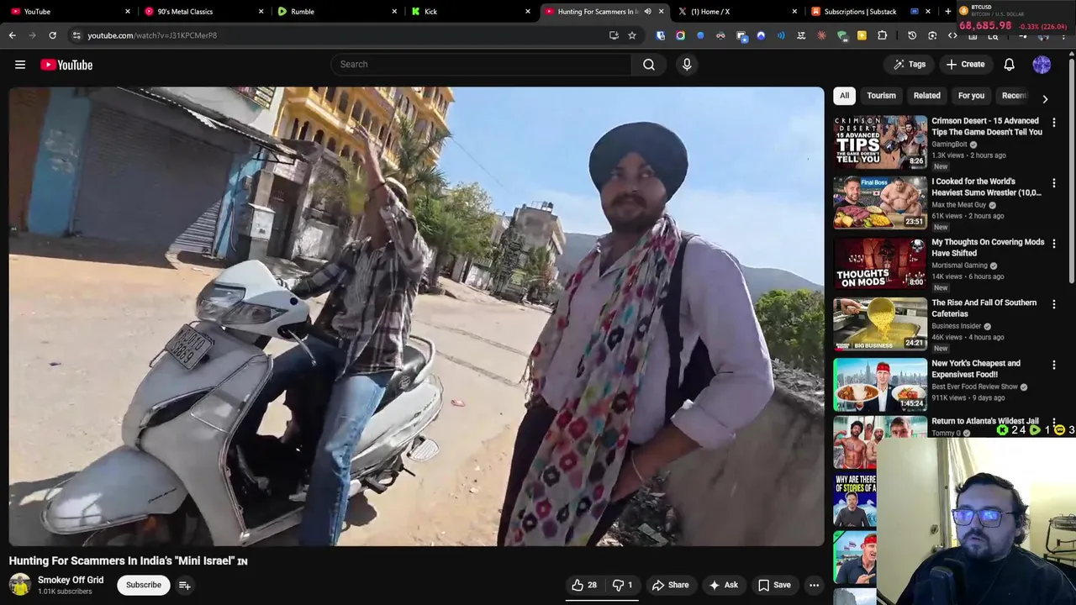The height and width of the screenshot is (605, 1076).
Task: Open options for Sumo Wrestler video
Action: pyautogui.click(x=1054, y=183)
